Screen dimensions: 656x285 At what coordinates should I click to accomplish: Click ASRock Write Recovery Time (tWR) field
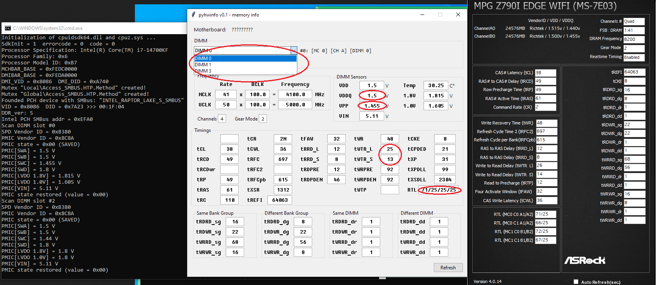[x=547, y=123]
